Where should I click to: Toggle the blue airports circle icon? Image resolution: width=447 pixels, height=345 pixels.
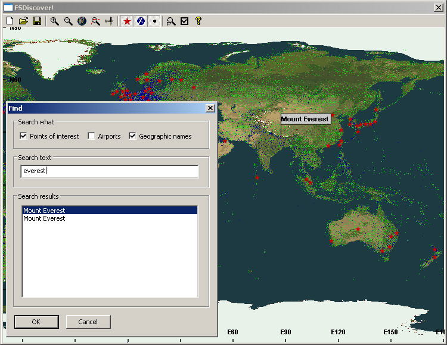(141, 21)
